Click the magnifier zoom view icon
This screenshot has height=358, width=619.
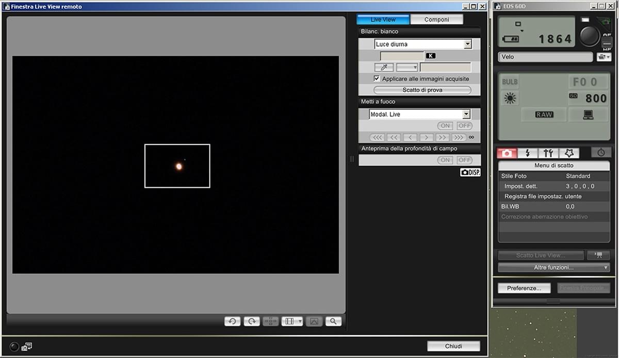click(333, 321)
